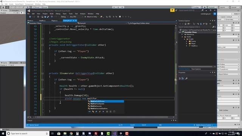Collapse the Scripts folder node
This screenshot has height=136, width=242.
pyautogui.click(x=185, y=39)
